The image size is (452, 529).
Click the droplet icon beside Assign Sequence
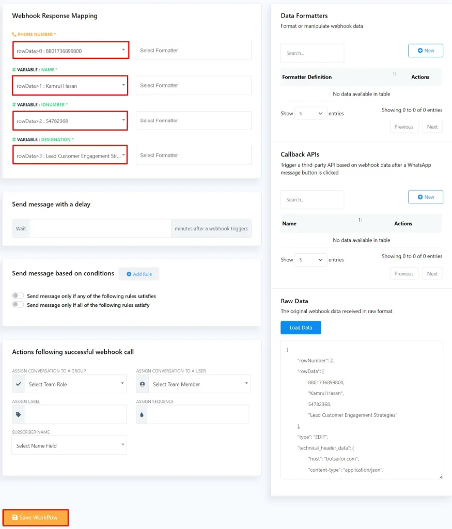(142, 414)
